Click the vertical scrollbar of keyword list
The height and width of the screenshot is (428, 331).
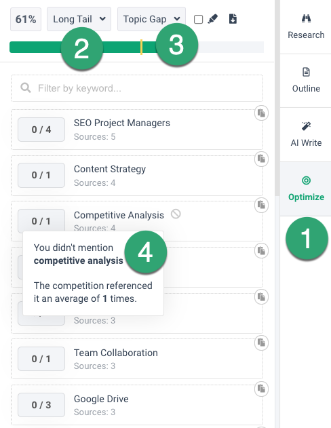click(277, 98)
